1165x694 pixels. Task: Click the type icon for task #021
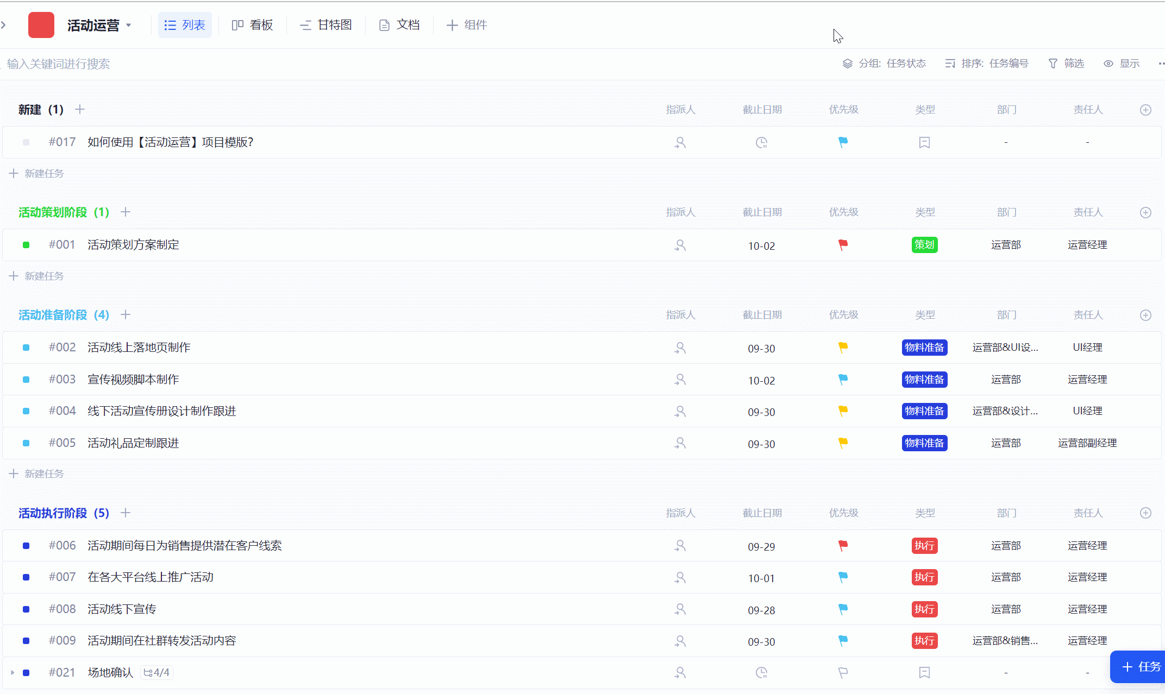point(924,673)
